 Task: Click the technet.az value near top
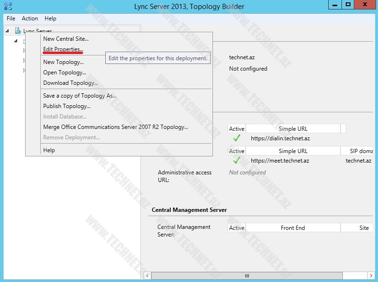(x=242, y=57)
